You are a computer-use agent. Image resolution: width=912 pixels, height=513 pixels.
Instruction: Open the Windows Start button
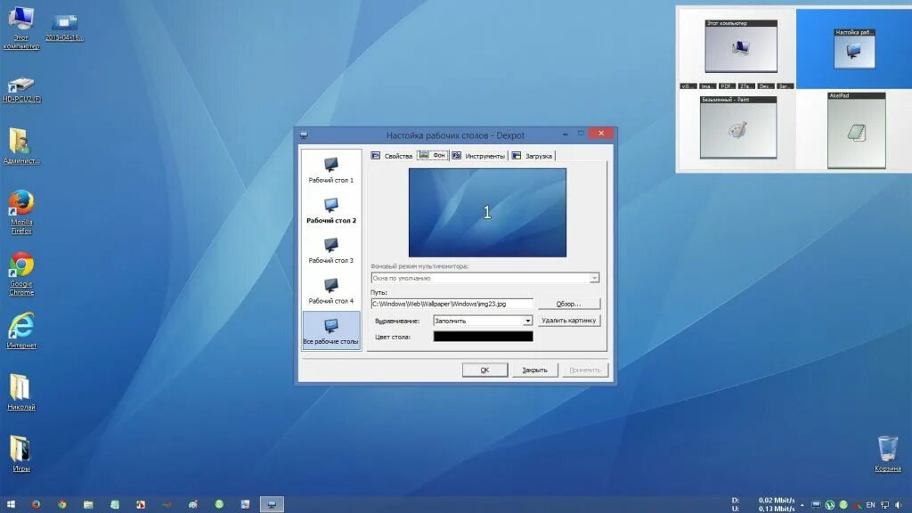point(11,504)
